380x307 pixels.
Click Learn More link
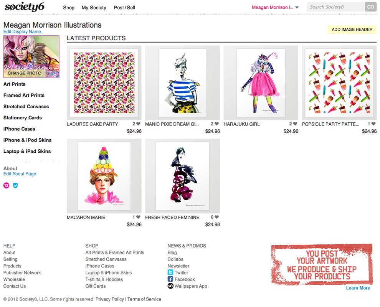358,288
